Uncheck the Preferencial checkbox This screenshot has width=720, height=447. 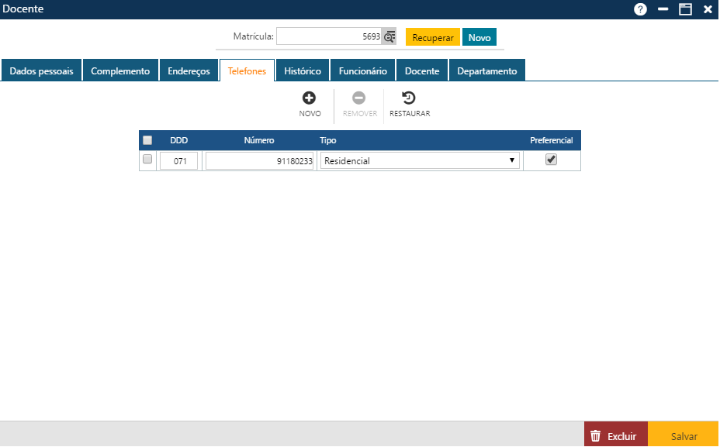[x=552, y=160]
